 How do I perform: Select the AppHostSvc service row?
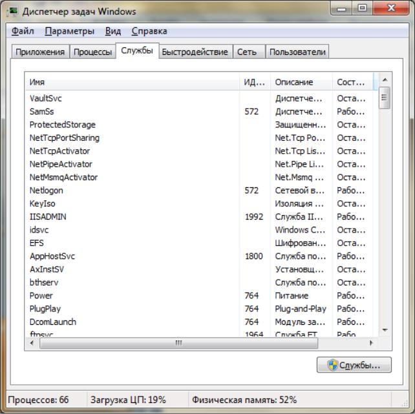pos(199,256)
